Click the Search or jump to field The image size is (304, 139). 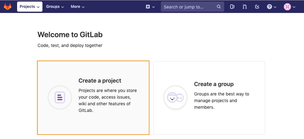point(192,7)
